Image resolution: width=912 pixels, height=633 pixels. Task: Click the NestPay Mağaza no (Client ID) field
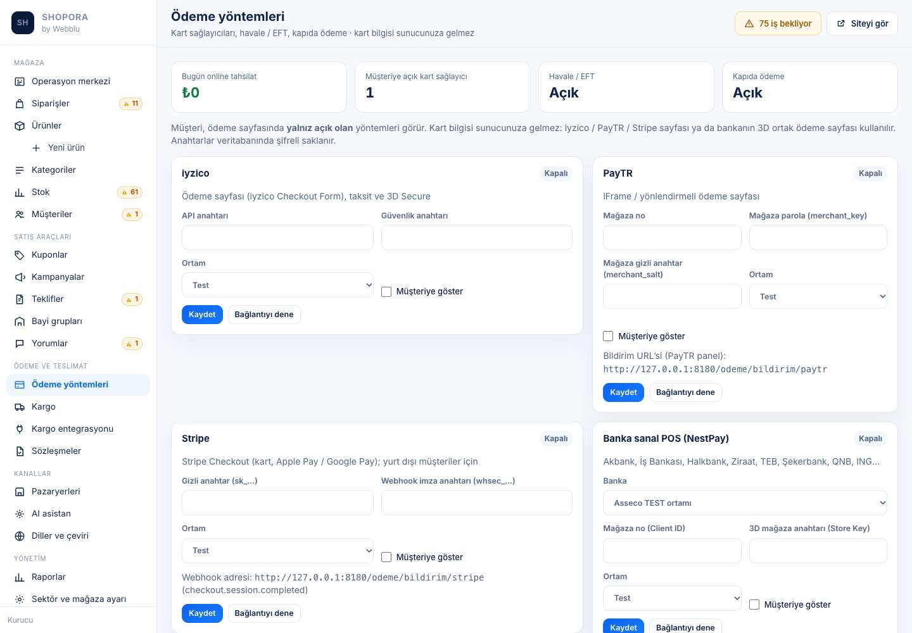pos(672,551)
